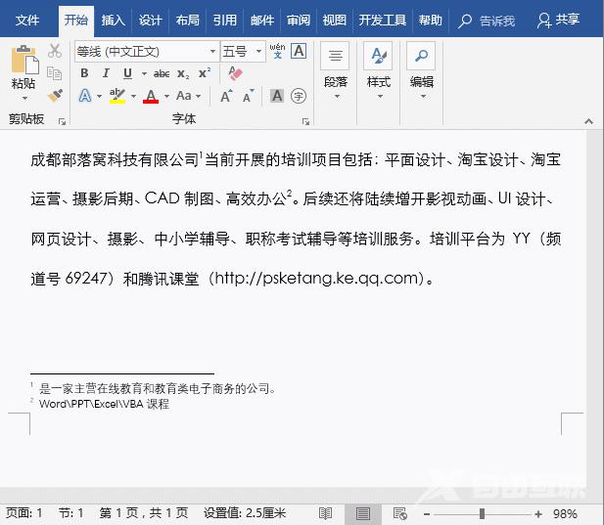
Task: Open the 插入 ribbon tab
Action: coord(114,20)
